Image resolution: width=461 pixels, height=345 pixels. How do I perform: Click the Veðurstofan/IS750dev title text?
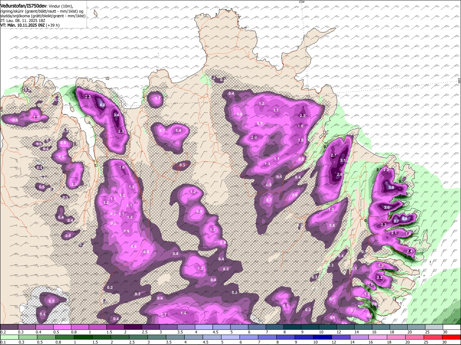[x=23, y=6]
